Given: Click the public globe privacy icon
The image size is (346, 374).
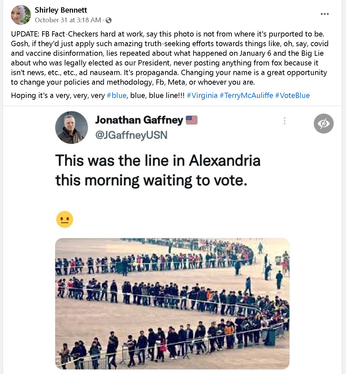Looking at the screenshot, I should pos(109,20).
